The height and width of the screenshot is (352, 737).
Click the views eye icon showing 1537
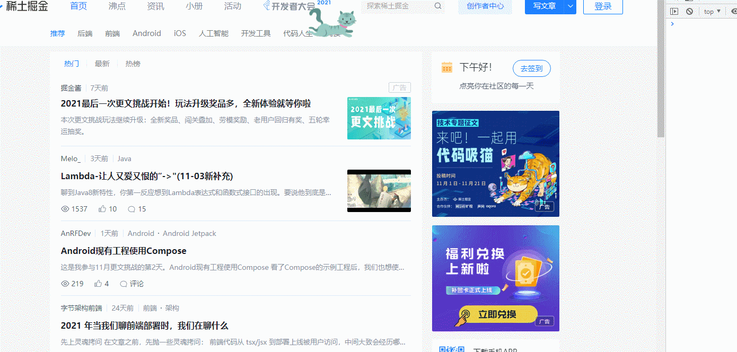click(65, 209)
